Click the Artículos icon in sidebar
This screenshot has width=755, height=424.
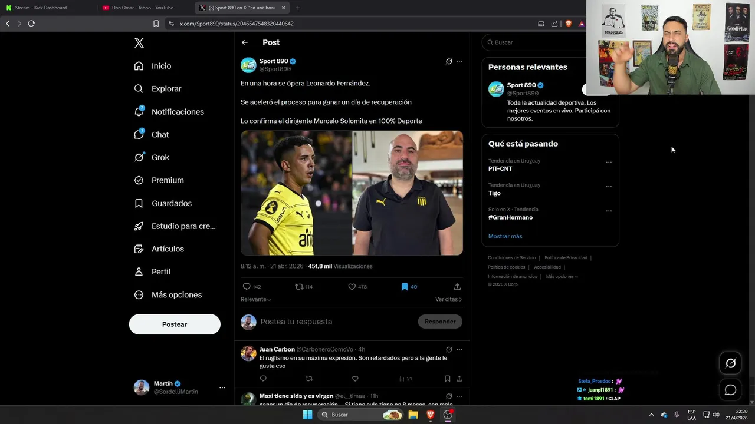click(139, 249)
